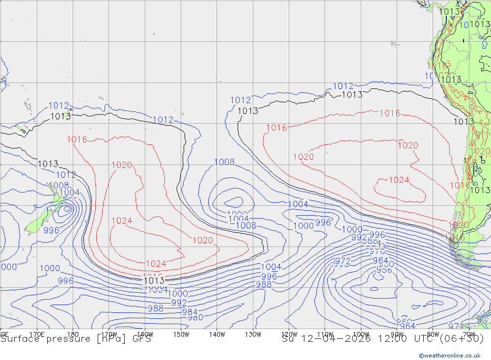Screen dimensions: 491x360
Task: Click the blue '996' label southwest of New Zealand
Action: point(52,230)
